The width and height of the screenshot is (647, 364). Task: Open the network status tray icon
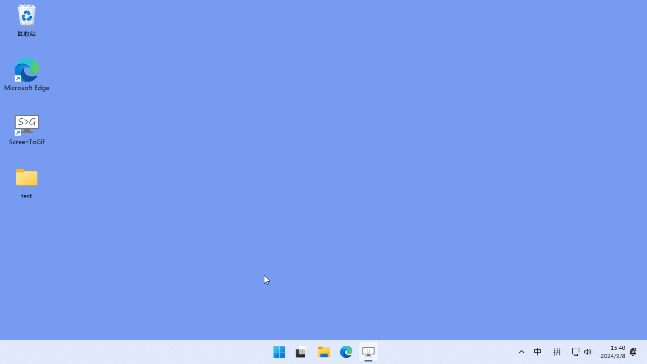point(576,352)
